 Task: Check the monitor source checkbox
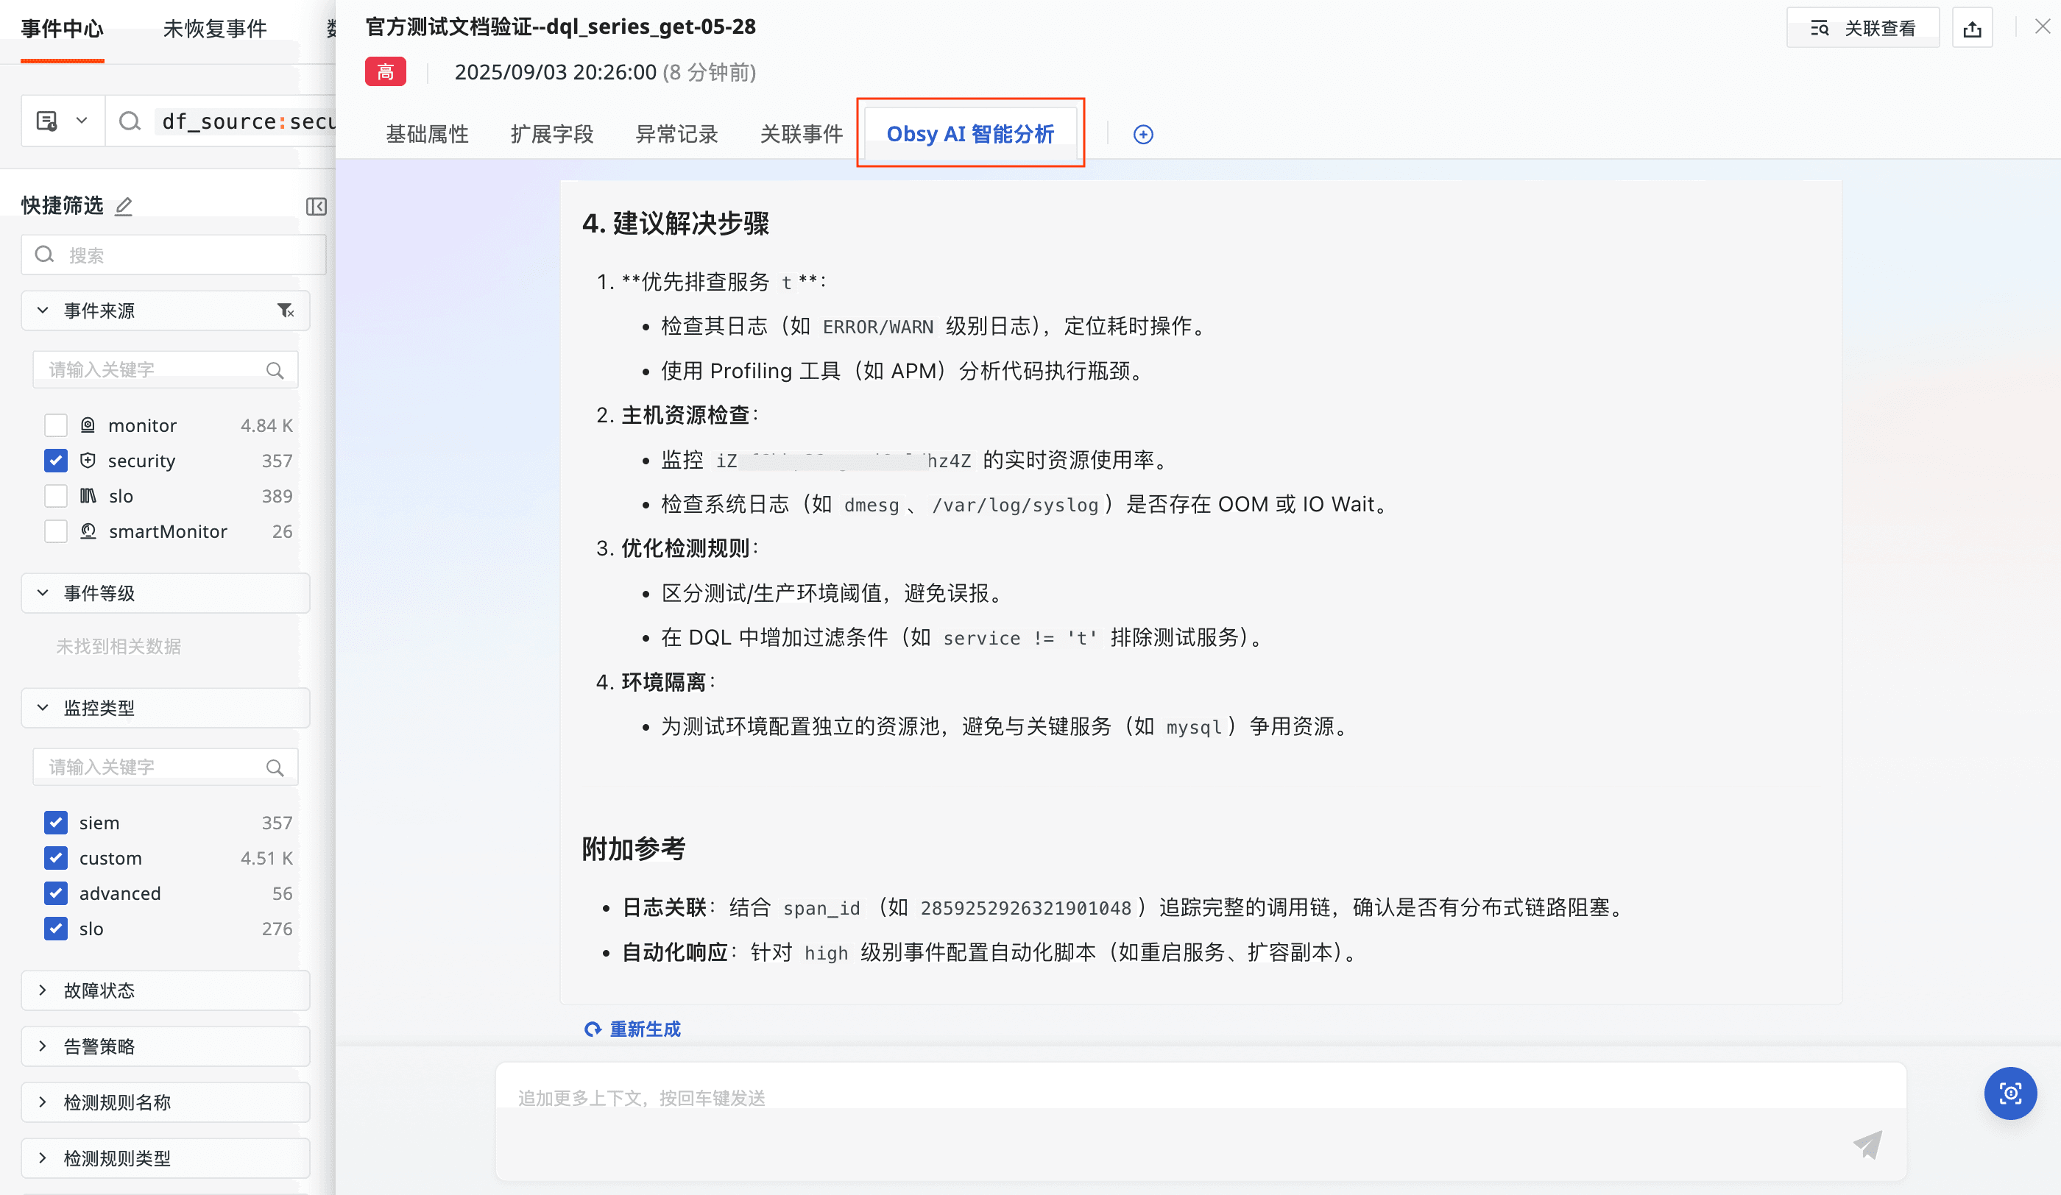click(56, 426)
